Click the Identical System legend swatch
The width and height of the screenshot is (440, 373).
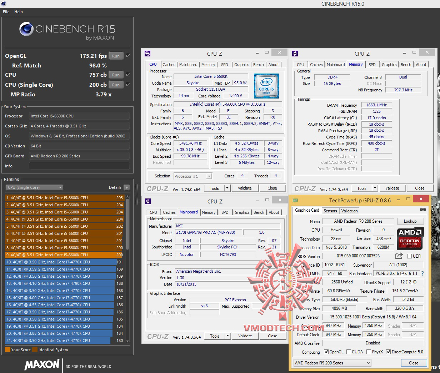(35, 350)
